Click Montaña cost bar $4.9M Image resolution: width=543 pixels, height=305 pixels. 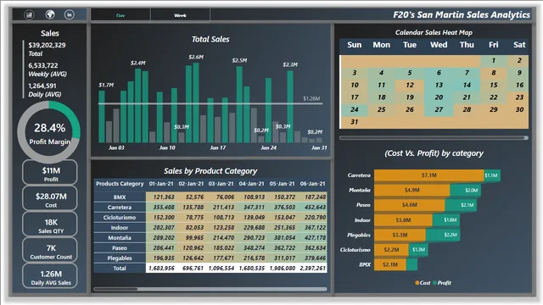pos(411,190)
